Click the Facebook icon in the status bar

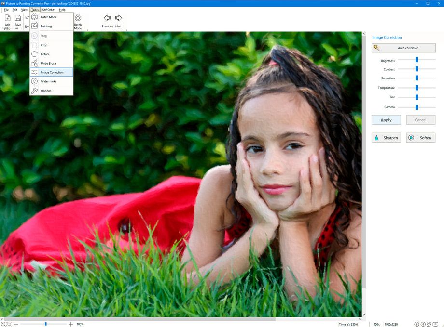click(423, 324)
